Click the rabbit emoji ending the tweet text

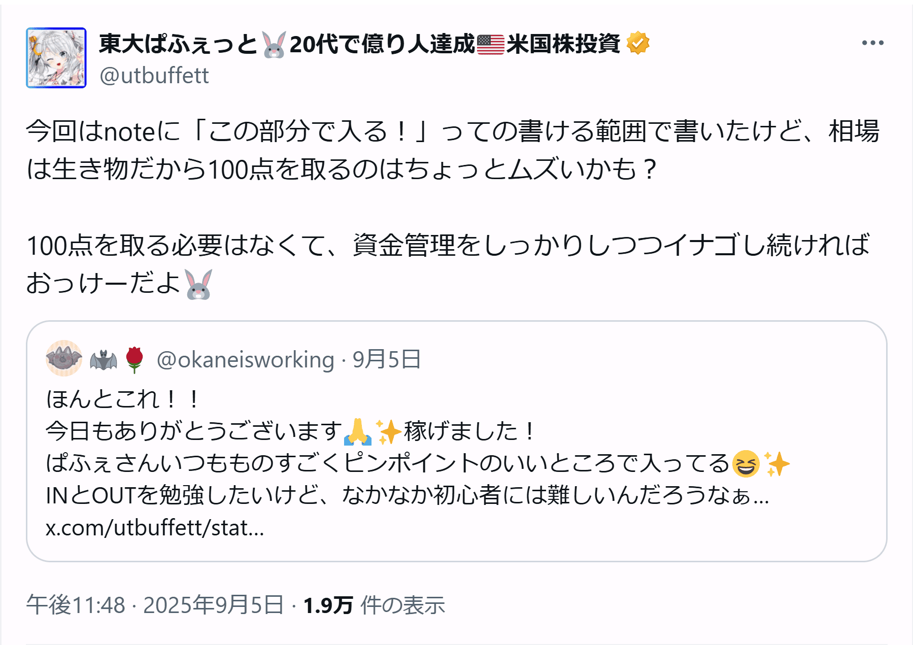pos(198,284)
